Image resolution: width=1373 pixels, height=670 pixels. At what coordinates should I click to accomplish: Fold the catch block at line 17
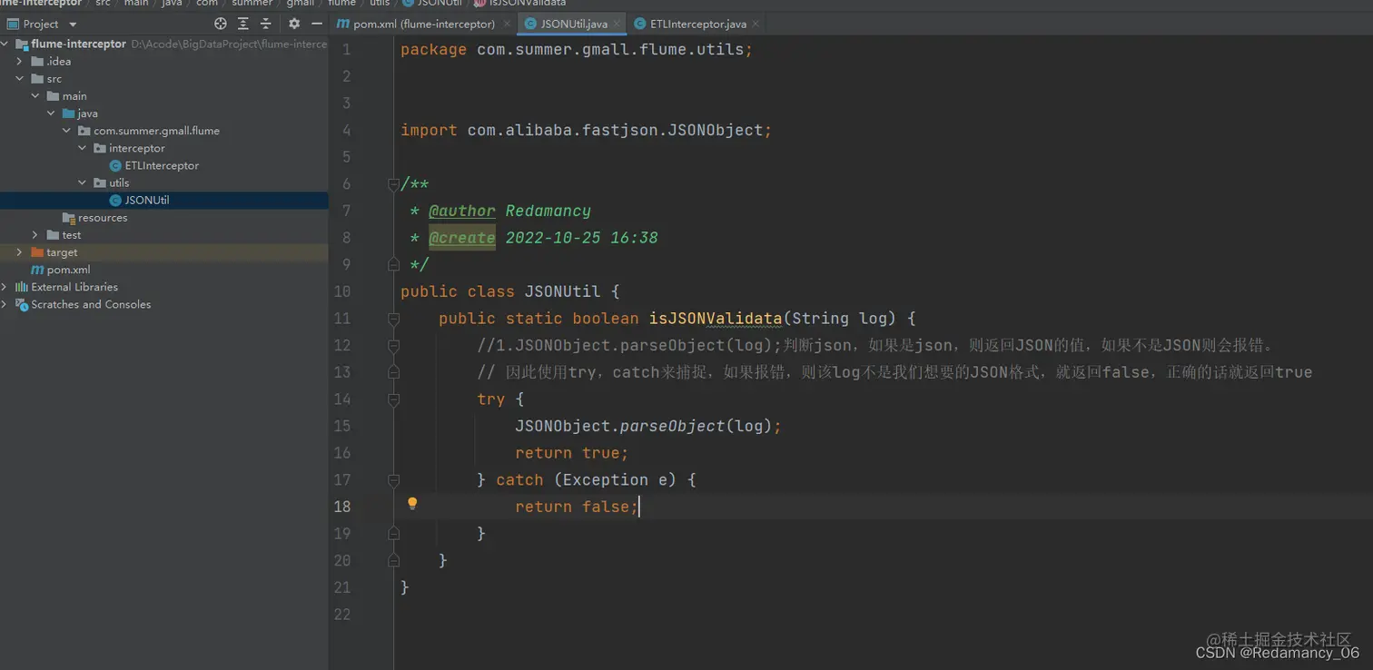(x=393, y=479)
